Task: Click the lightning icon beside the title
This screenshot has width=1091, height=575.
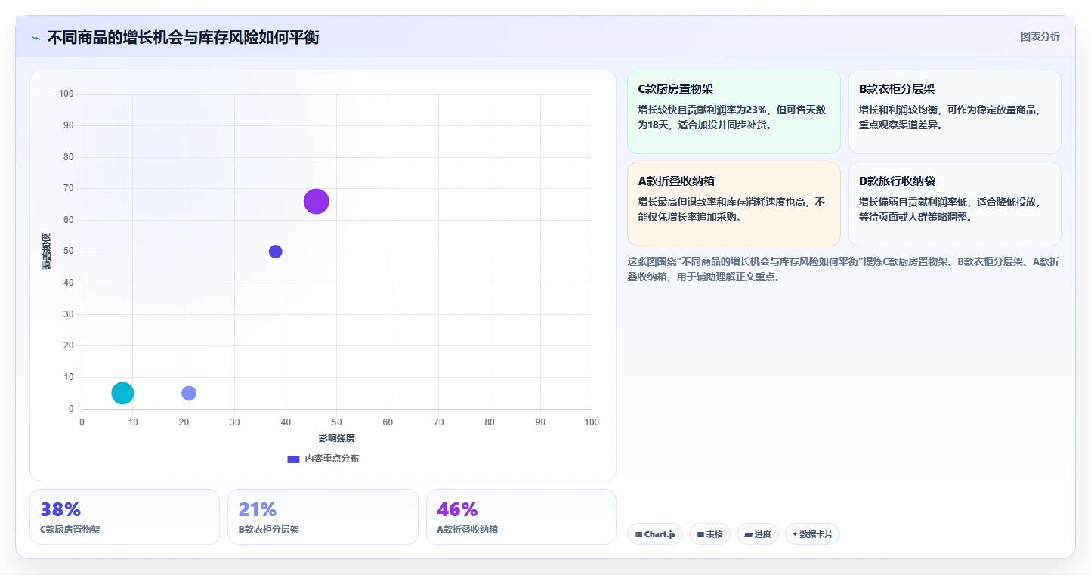Action: [36, 38]
